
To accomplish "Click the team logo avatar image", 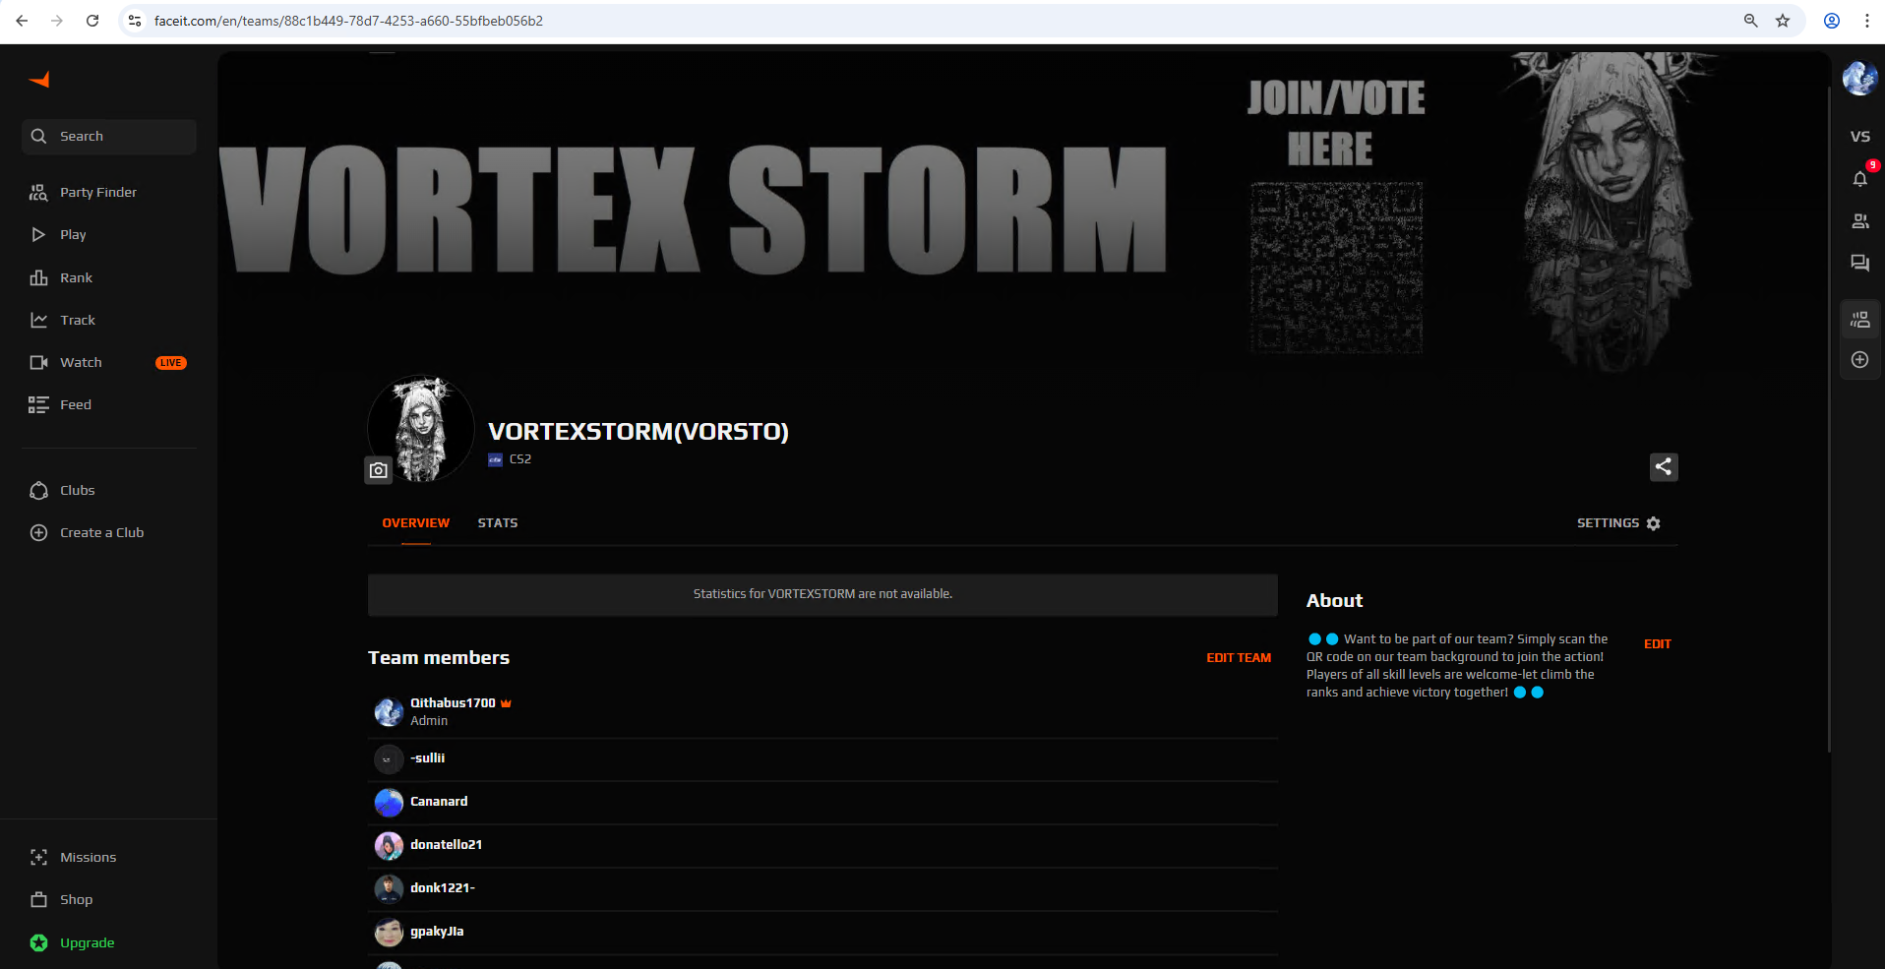I will point(421,429).
